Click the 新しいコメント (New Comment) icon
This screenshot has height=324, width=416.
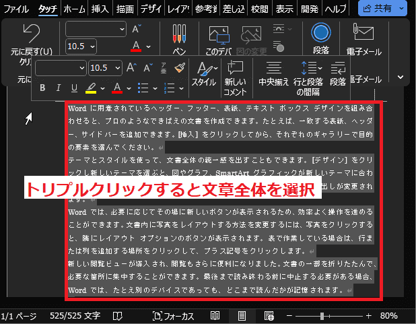236,68
